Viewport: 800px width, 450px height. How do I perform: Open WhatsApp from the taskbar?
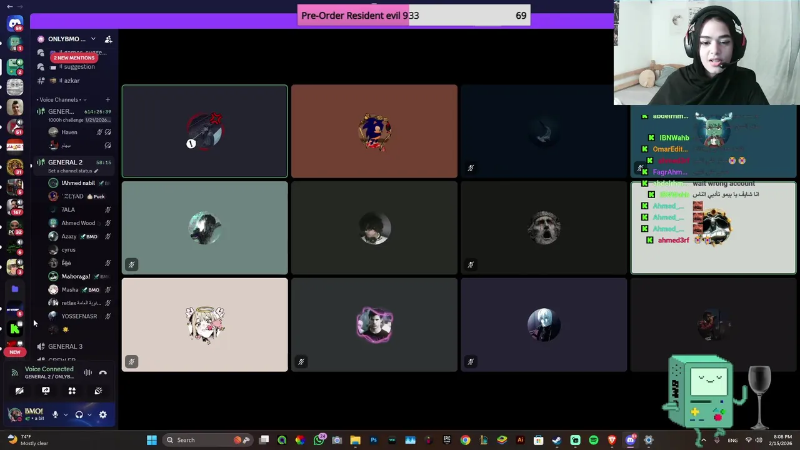tap(319, 440)
